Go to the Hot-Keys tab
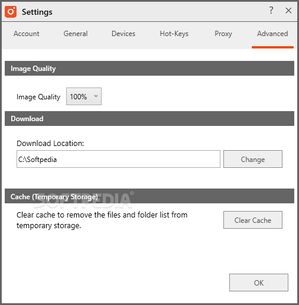Image resolution: width=299 pixels, height=305 pixels. point(174,34)
